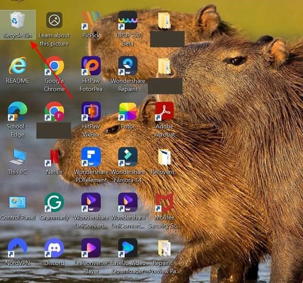Select the This PC icon
Viewport: 303px width, 283px height.
point(17,157)
